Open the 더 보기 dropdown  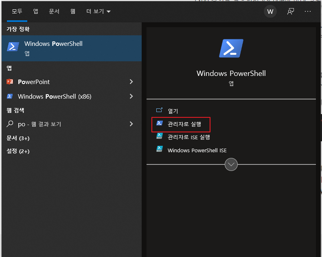click(x=99, y=11)
